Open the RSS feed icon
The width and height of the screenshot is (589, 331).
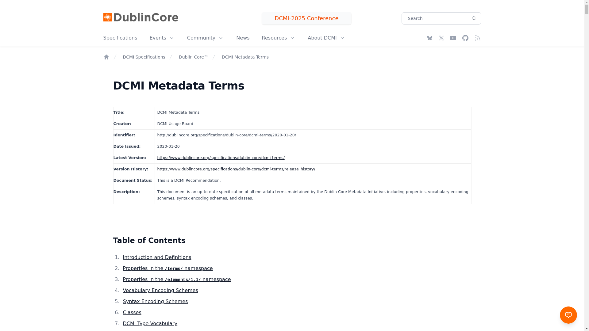pyautogui.click(x=477, y=38)
